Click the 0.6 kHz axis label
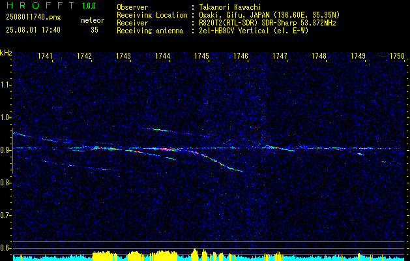Image resolution: width=410 pixels, height=261 pixels. click(5, 248)
